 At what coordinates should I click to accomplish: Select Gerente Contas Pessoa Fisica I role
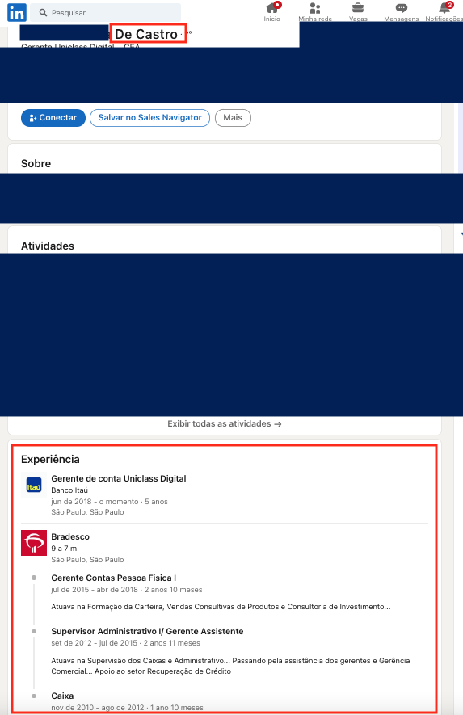(x=114, y=578)
